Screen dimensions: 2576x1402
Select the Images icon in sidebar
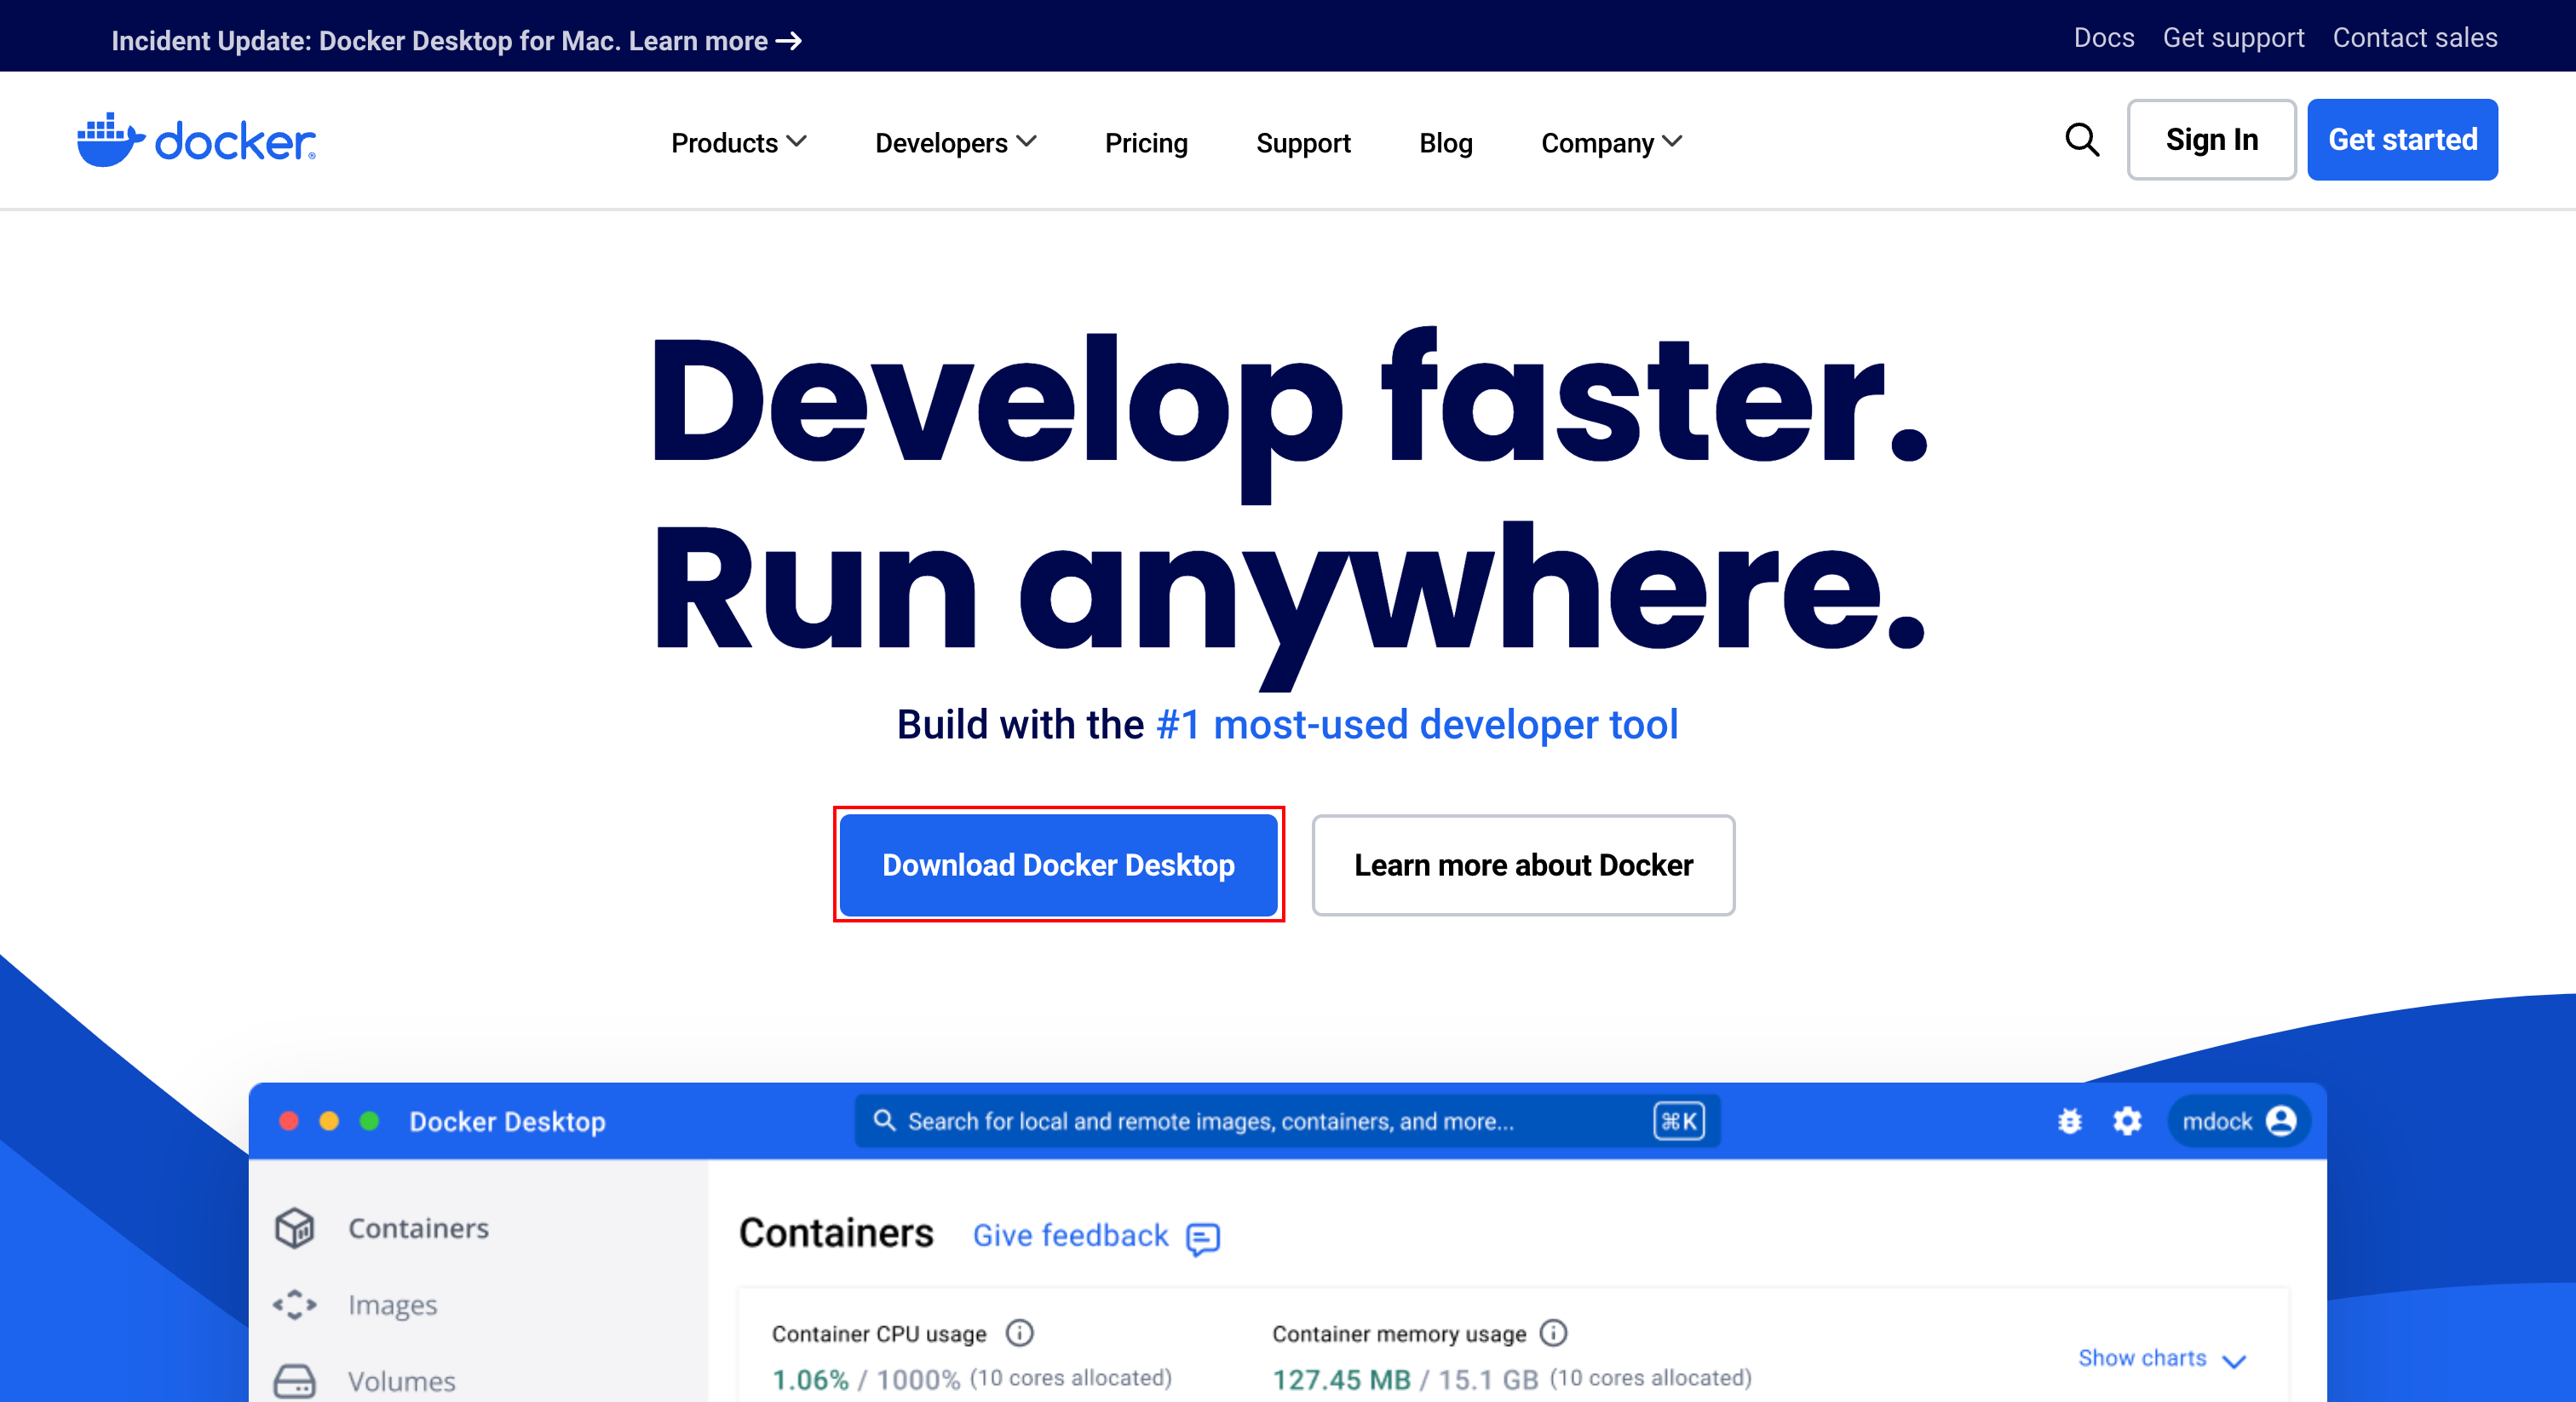coord(295,1305)
